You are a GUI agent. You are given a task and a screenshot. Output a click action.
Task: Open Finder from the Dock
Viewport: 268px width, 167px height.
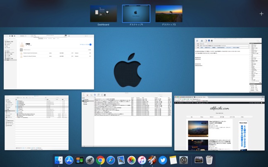point(59,160)
